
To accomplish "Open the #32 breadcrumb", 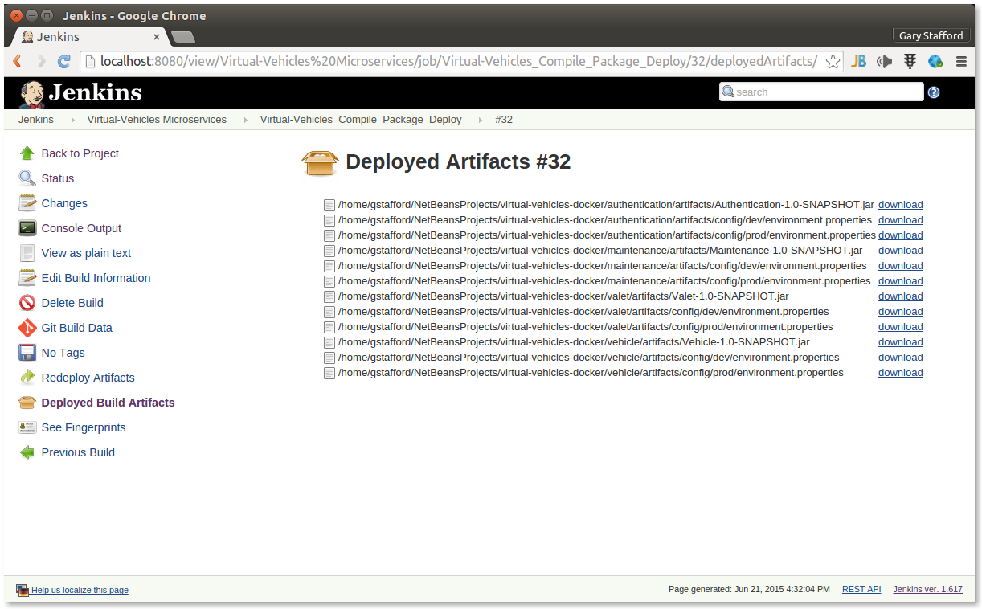I will [x=504, y=120].
